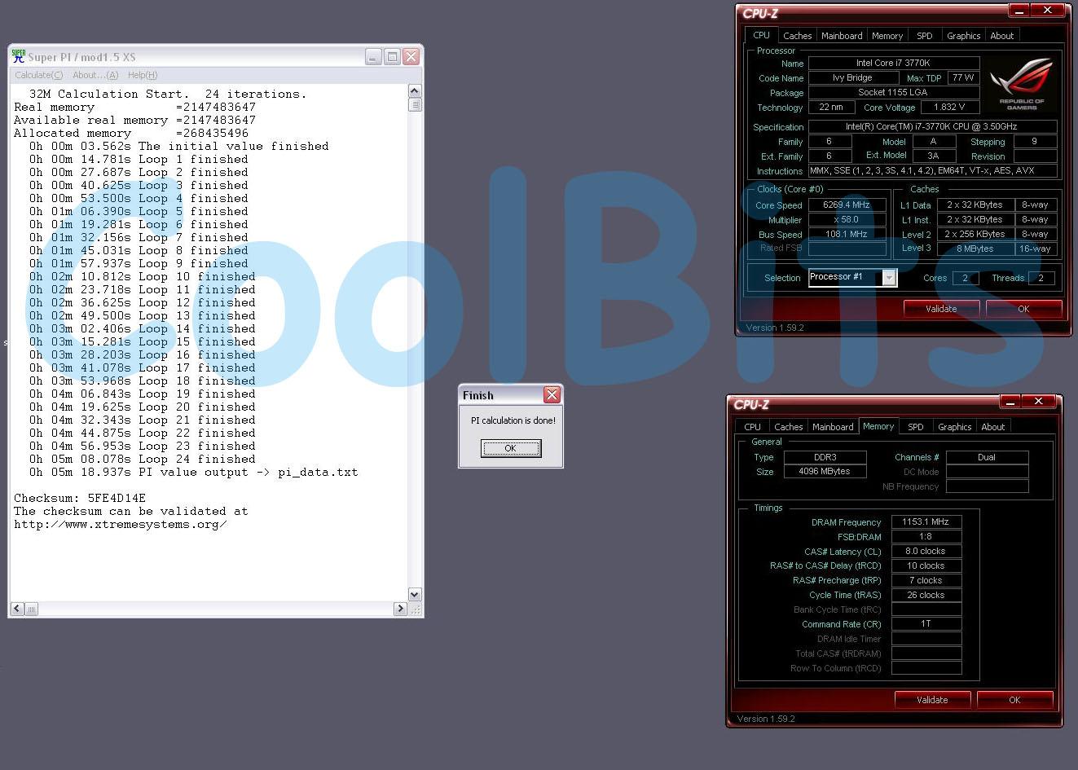Switch to Graphics tab in bottom CPU-Z

[x=954, y=427]
